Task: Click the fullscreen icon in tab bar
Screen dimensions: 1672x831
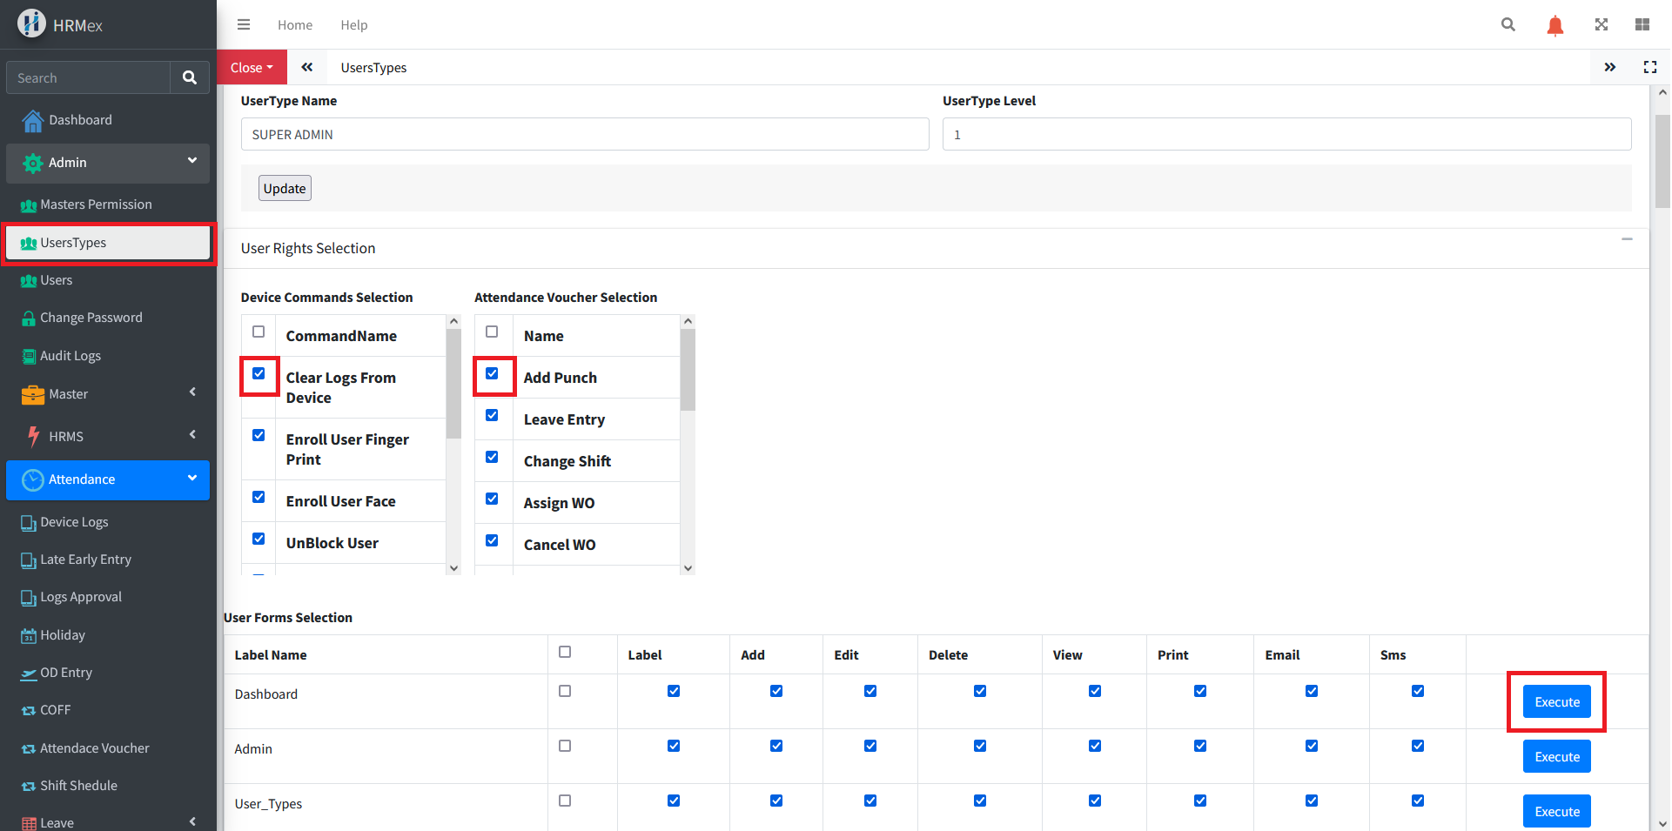Action: 1649,68
